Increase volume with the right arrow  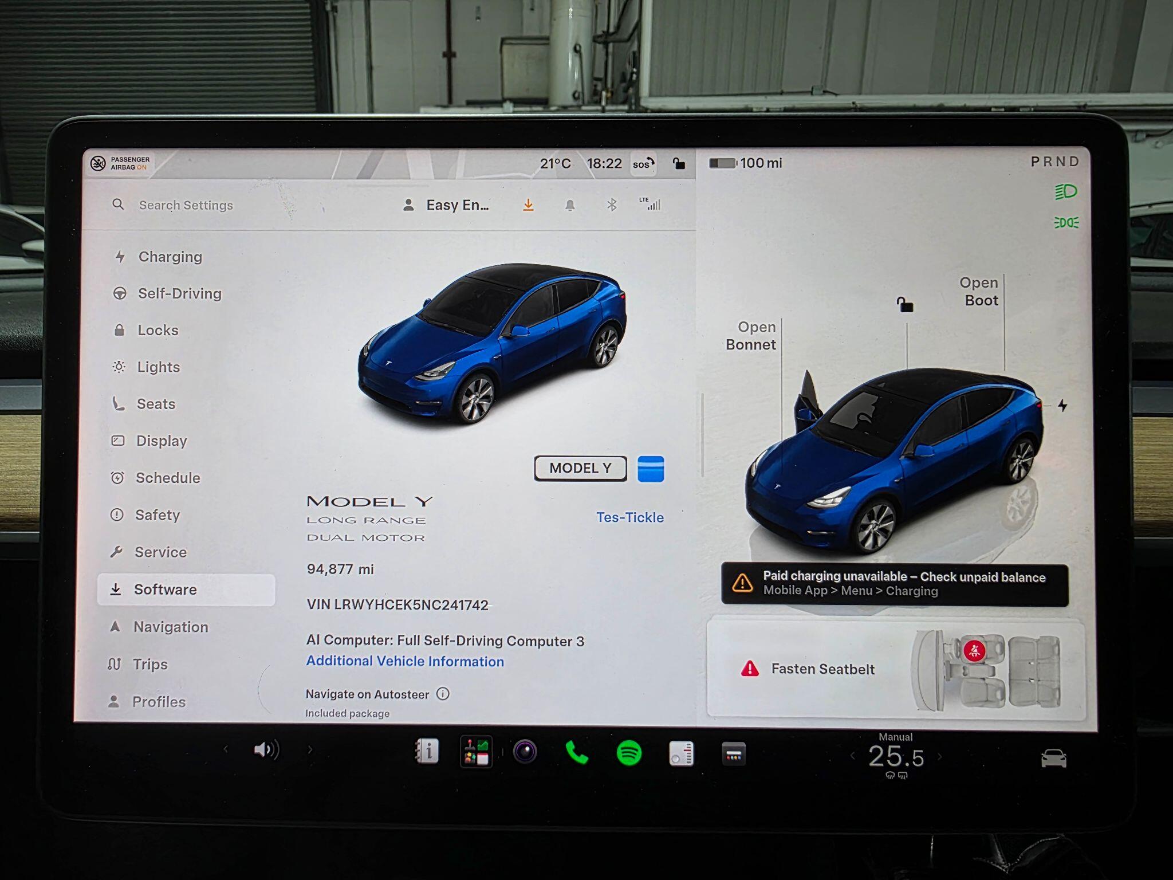click(310, 749)
